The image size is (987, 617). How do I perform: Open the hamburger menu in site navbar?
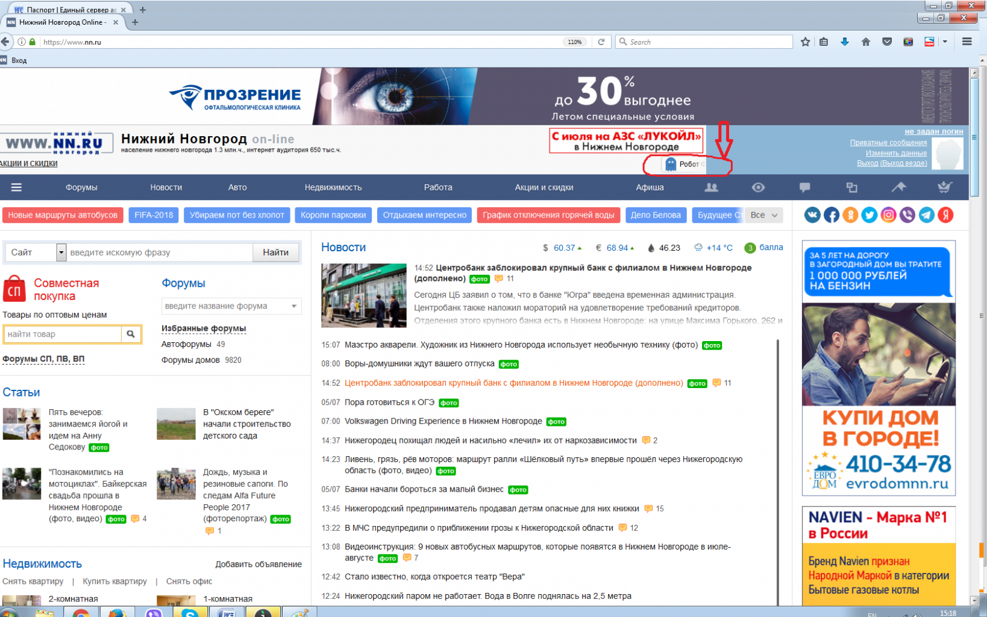point(16,187)
